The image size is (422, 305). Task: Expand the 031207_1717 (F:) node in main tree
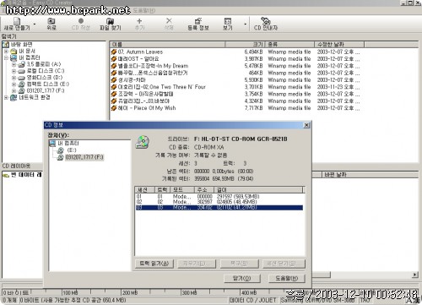click(x=14, y=90)
